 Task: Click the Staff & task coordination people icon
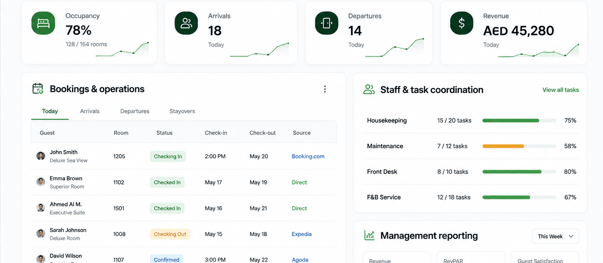(369, 89)
